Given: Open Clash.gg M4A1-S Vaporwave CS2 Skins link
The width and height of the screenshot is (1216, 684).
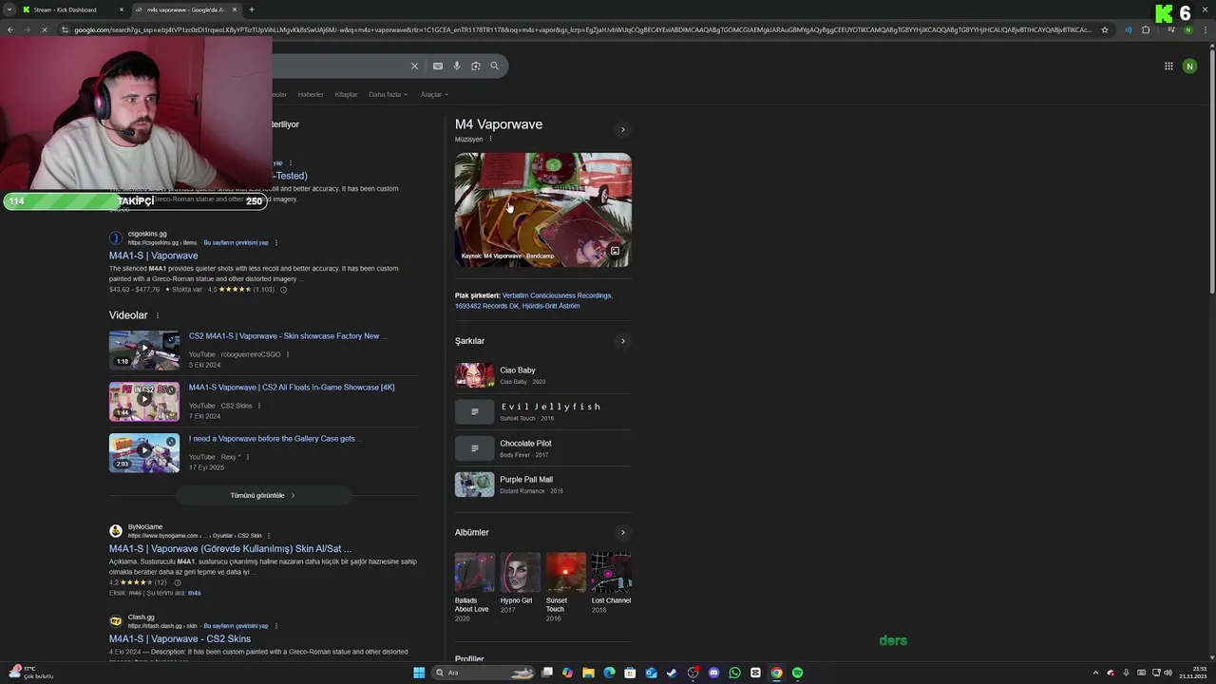Looking at the screenshot, I should pos(180,638).
